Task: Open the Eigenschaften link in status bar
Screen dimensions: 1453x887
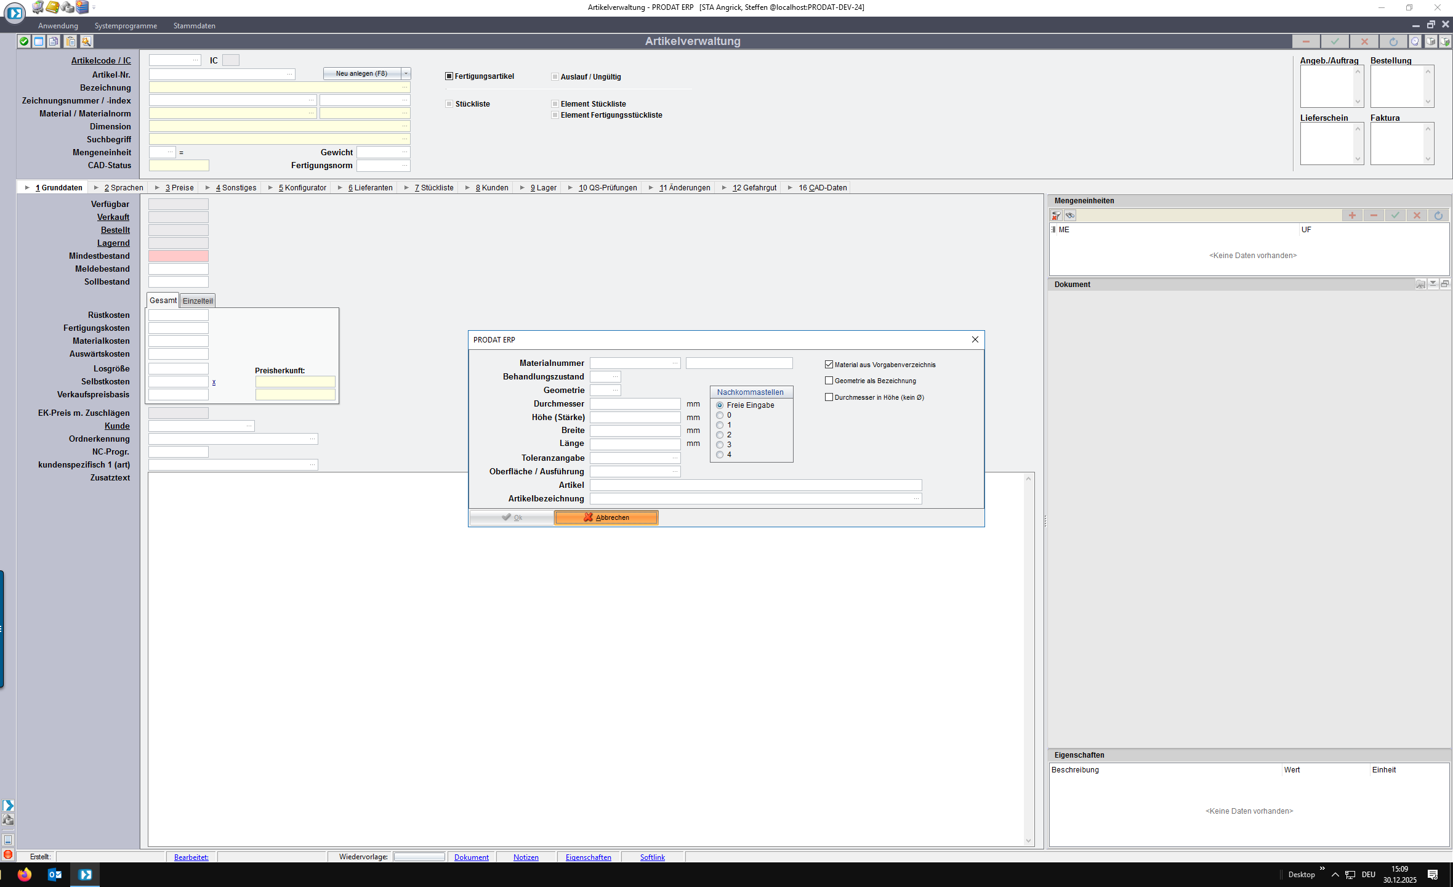Action: (588, 857)
